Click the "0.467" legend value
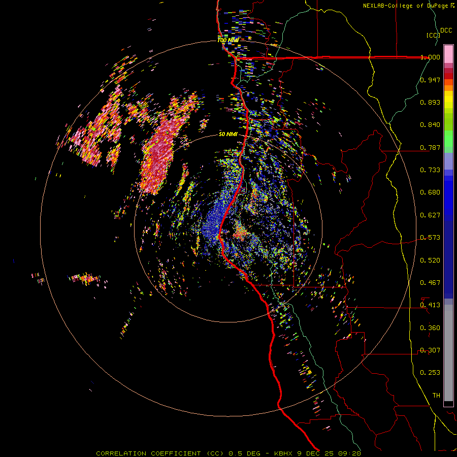 [x=430, y=283]
